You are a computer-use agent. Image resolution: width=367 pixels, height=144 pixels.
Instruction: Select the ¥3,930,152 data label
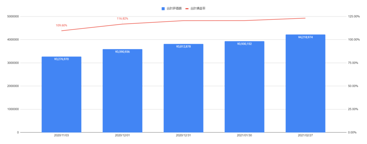coord(244,44)
